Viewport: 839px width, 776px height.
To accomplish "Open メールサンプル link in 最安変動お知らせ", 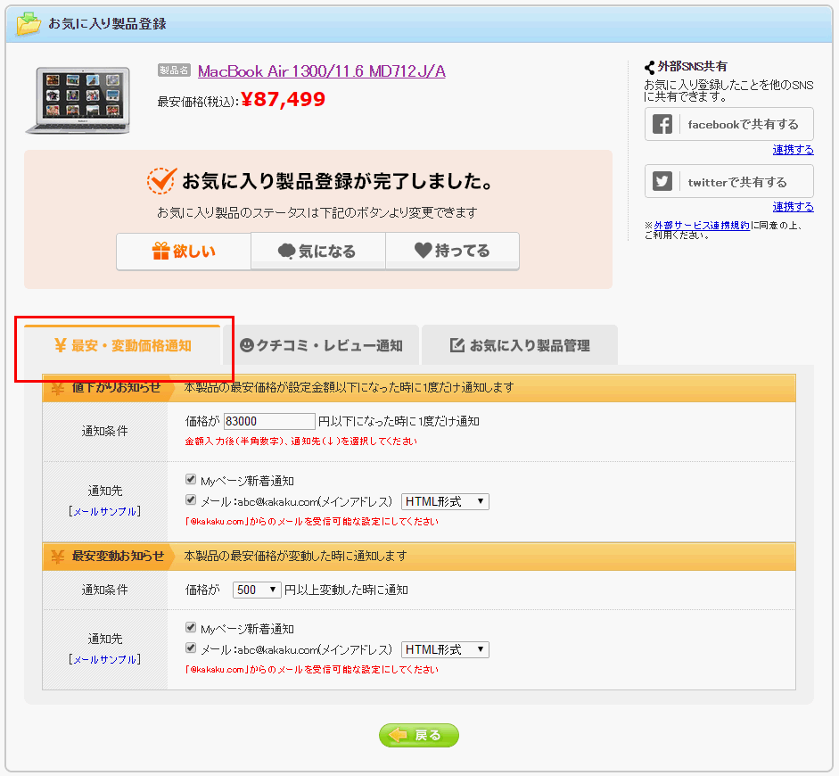I will (x=105, y=660).
